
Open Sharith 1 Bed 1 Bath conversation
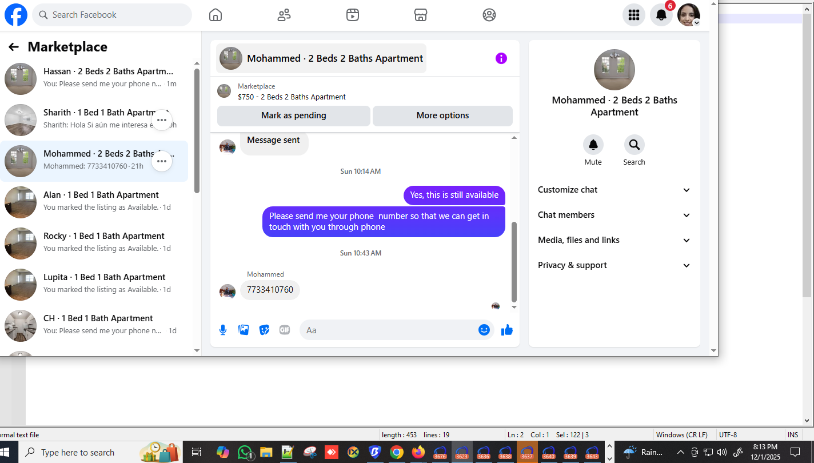click(x=94, y=120)
